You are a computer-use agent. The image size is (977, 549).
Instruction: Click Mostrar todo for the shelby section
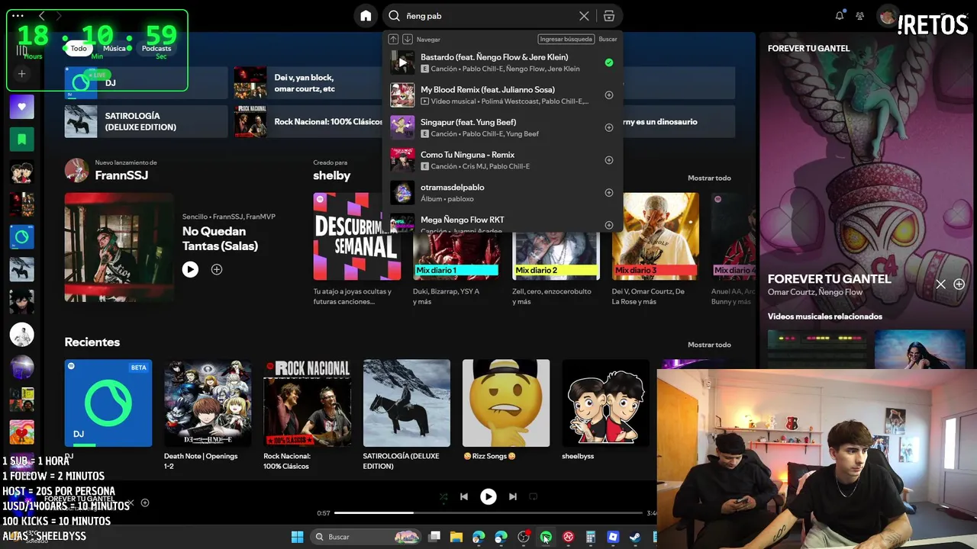709,178
